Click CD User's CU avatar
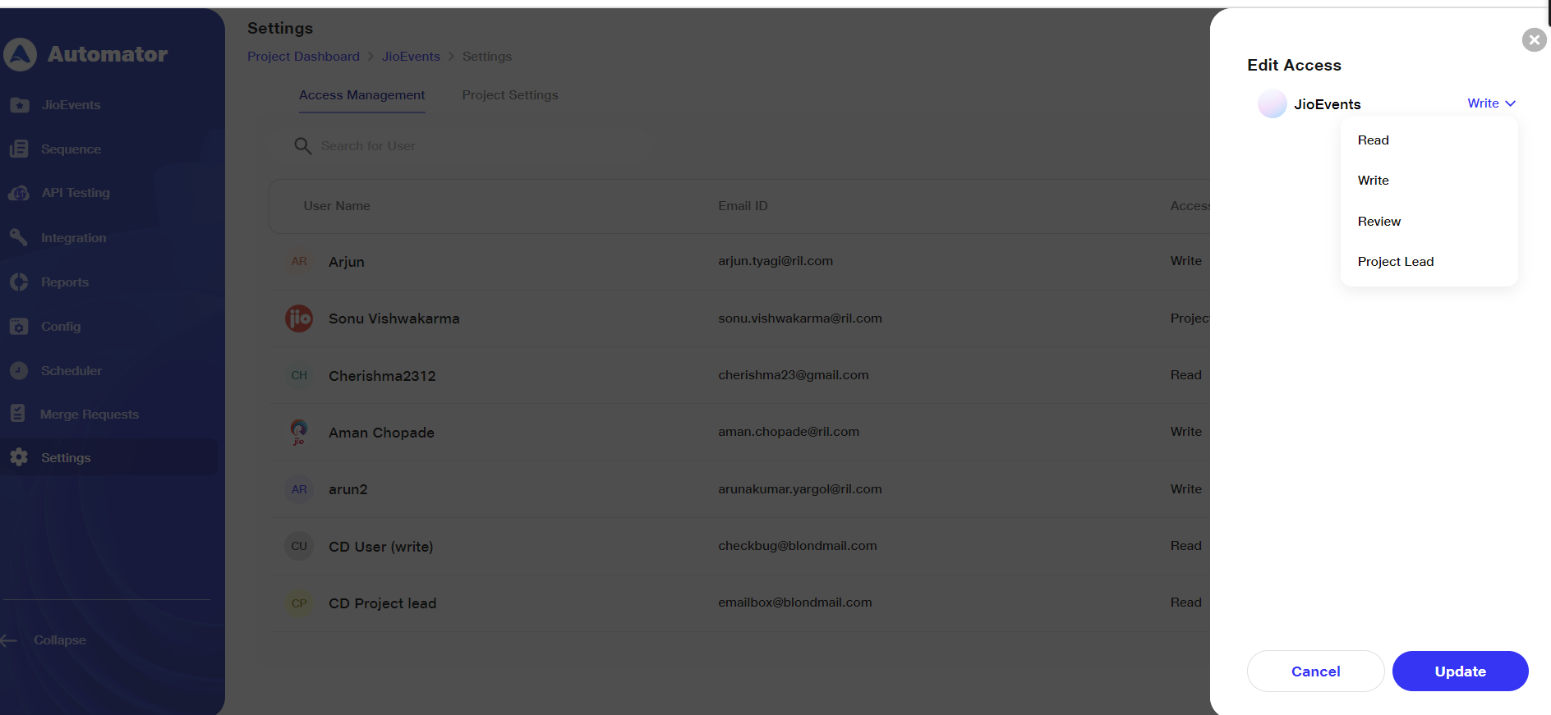Viewport: 1551px width, 715px height. 299,546
